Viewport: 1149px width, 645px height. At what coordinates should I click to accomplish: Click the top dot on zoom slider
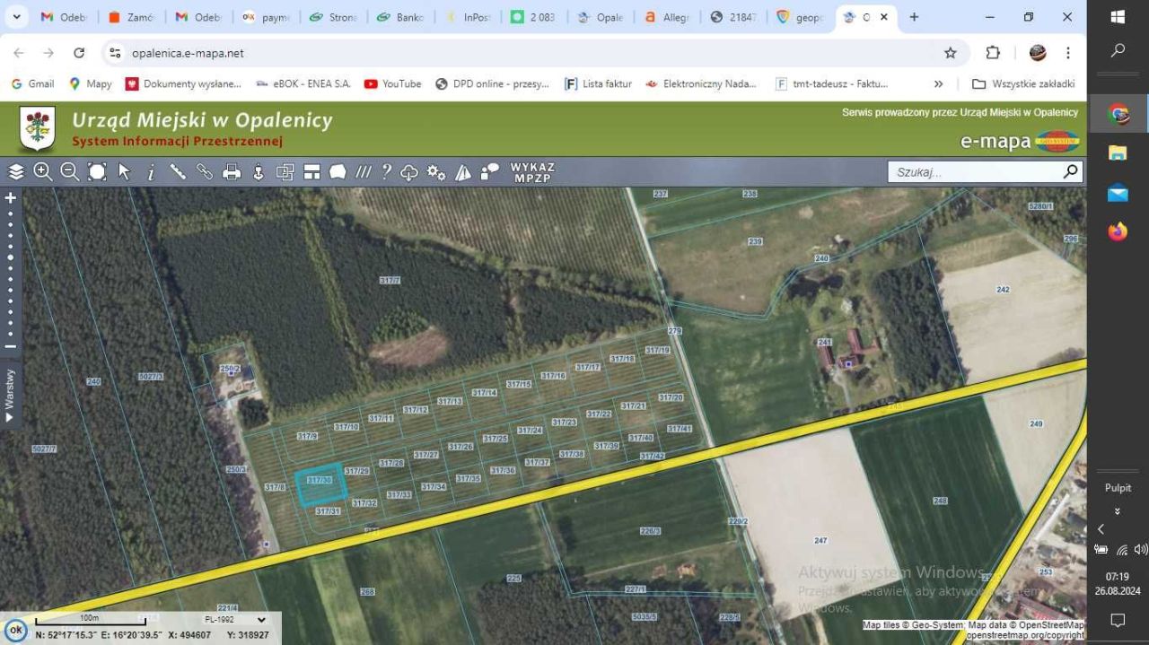(11, 214)
